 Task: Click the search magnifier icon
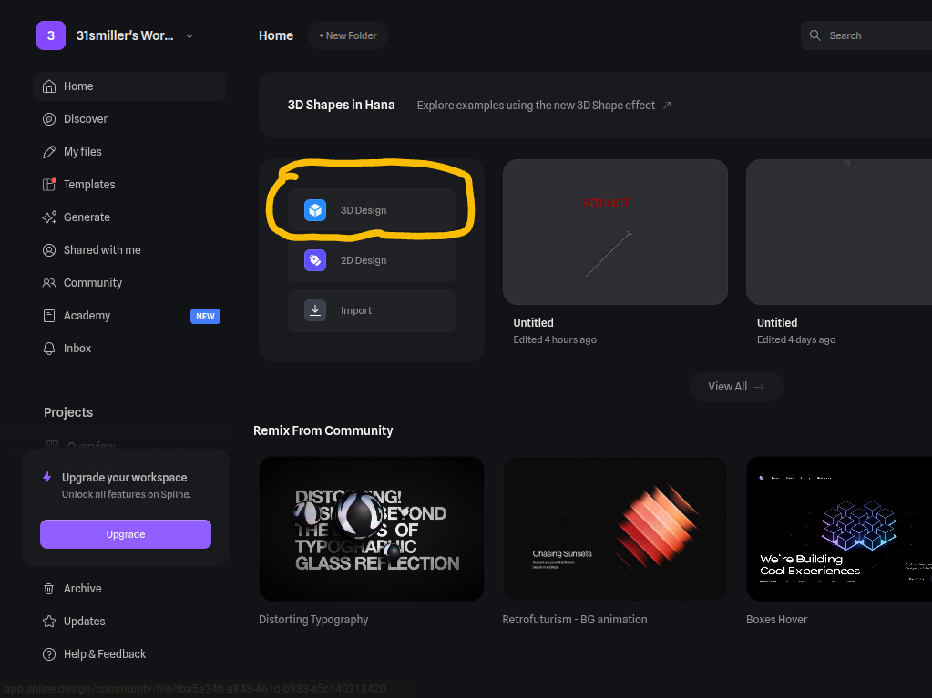pyautogui.click(x=814, y=35)
